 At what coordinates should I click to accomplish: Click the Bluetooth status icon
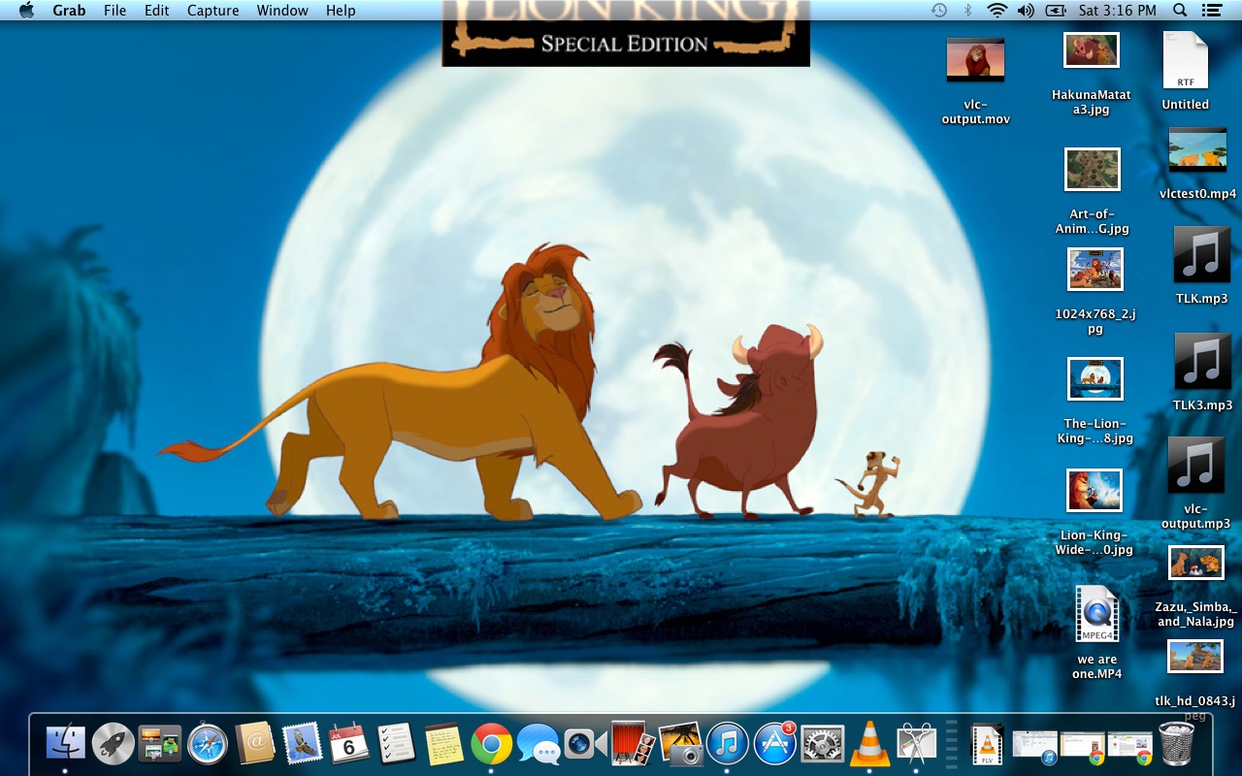(967, 11)
